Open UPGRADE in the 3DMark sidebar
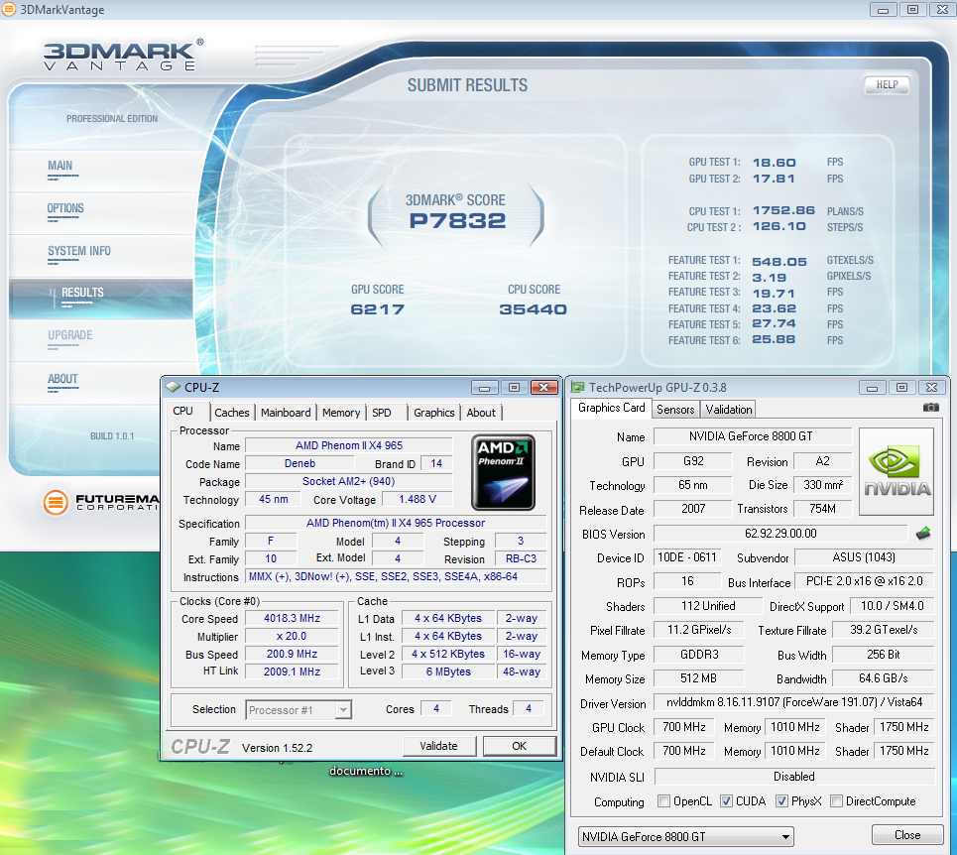The width and height of the screenshot is (957, 855). click(x=70, y=335)
